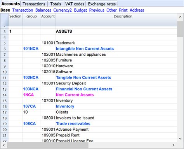Show the Previous view
184x149 pixels.
click(97, 10)
